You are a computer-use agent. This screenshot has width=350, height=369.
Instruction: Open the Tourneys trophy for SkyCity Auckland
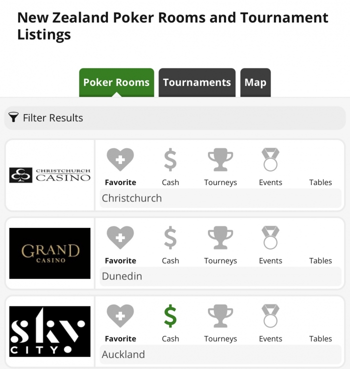click(x=220, y=316)
